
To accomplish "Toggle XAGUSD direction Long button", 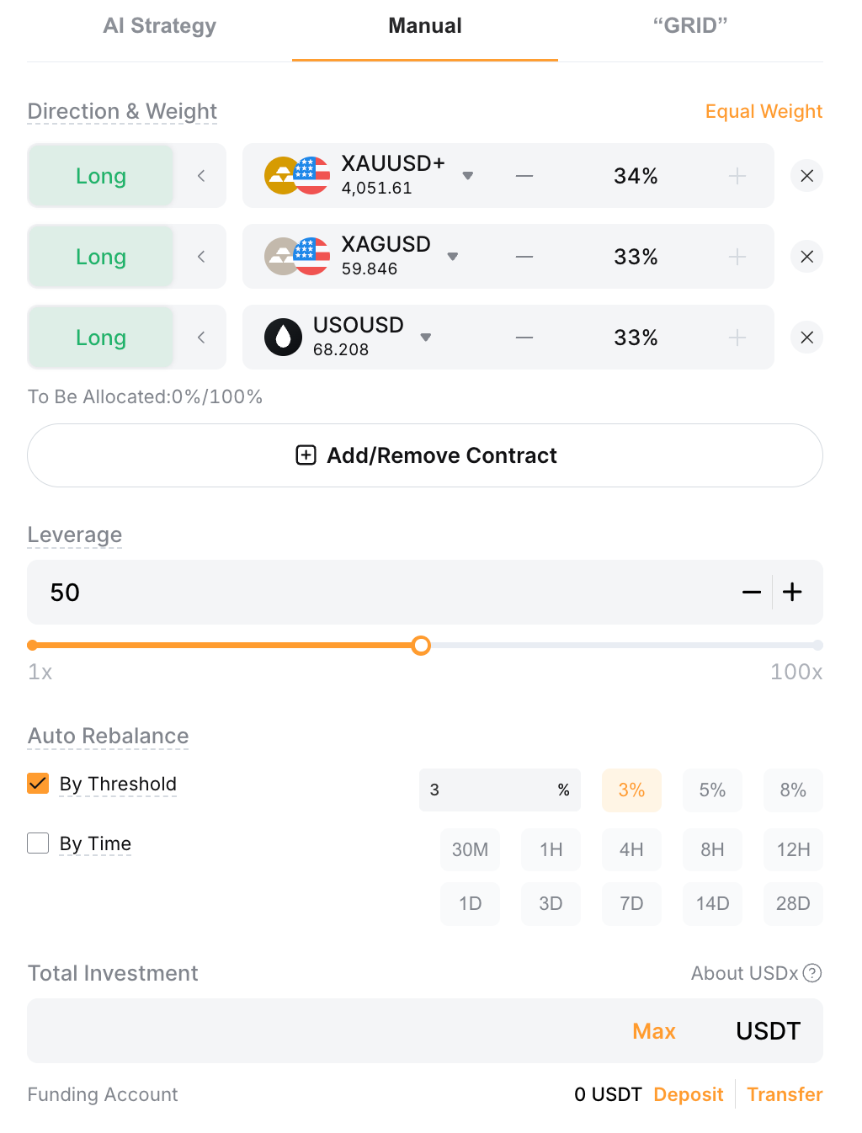I will 101,257.
